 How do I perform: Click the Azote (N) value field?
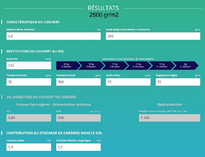(29, 65)
